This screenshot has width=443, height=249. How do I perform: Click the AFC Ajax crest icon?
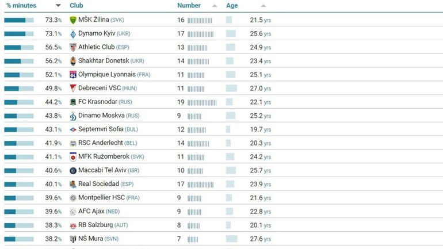[73, 211]
